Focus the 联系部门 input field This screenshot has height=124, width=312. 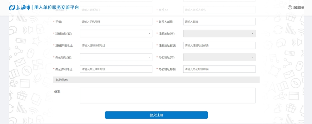(x=116, y=10)
